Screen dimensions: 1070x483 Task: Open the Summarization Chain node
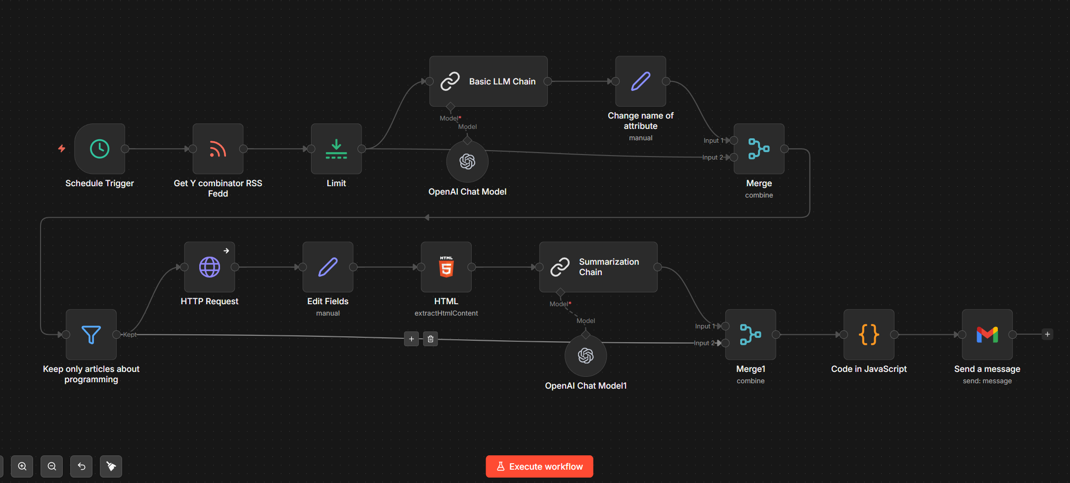598,267
